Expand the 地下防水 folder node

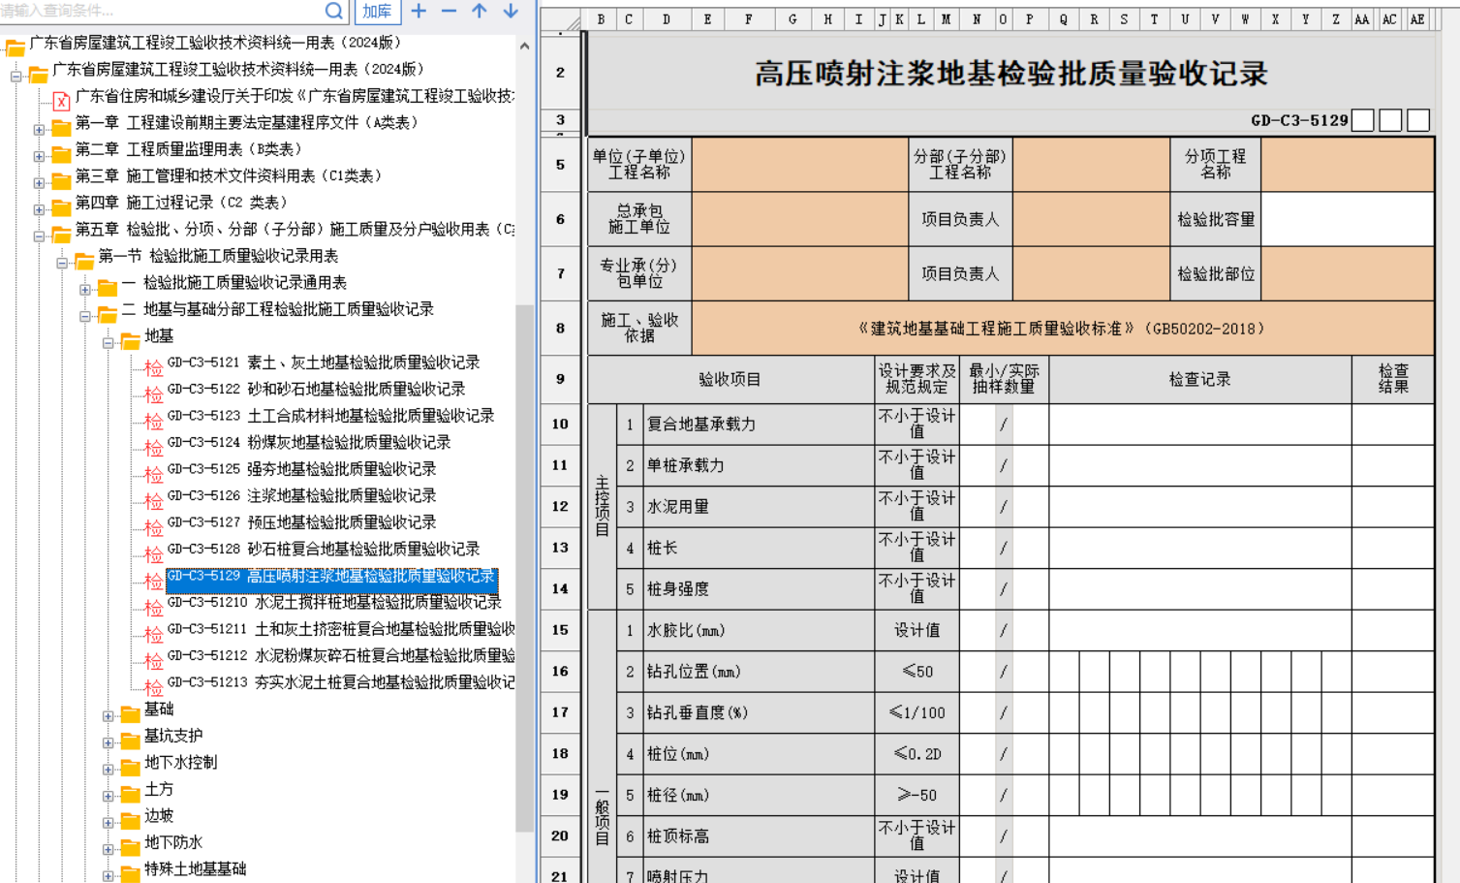(x=109, y=849)
